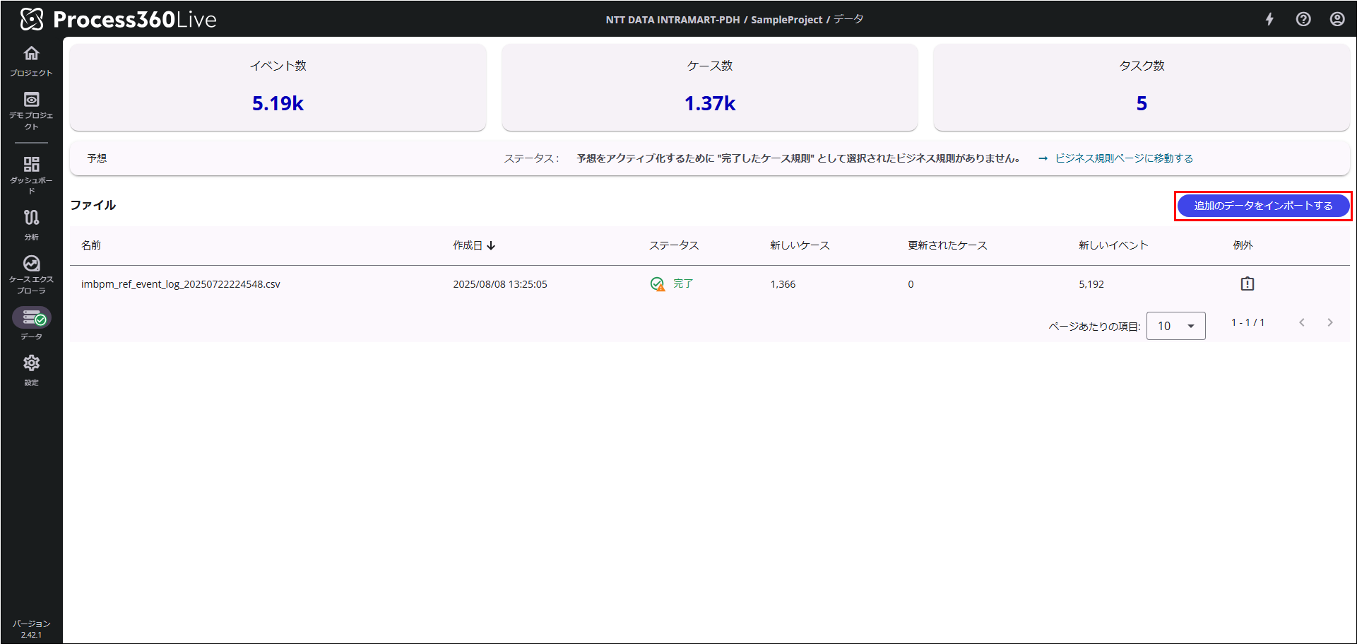Open the user account profile icon
Viewport: 1357px width, 644px height.
(x=1337, y=19)
